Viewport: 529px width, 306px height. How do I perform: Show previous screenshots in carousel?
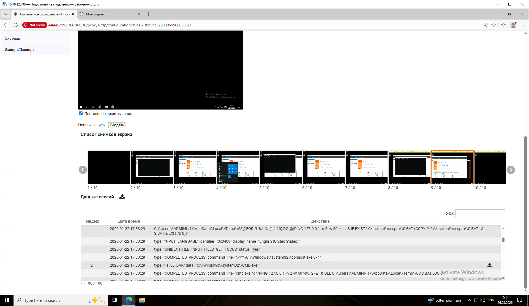click(83, 170)
